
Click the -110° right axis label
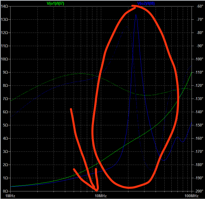[x=199, y=72]
